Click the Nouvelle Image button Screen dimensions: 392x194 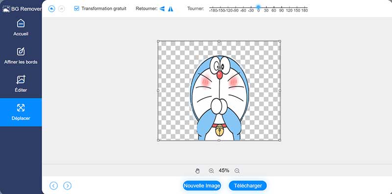pos(202,186)
